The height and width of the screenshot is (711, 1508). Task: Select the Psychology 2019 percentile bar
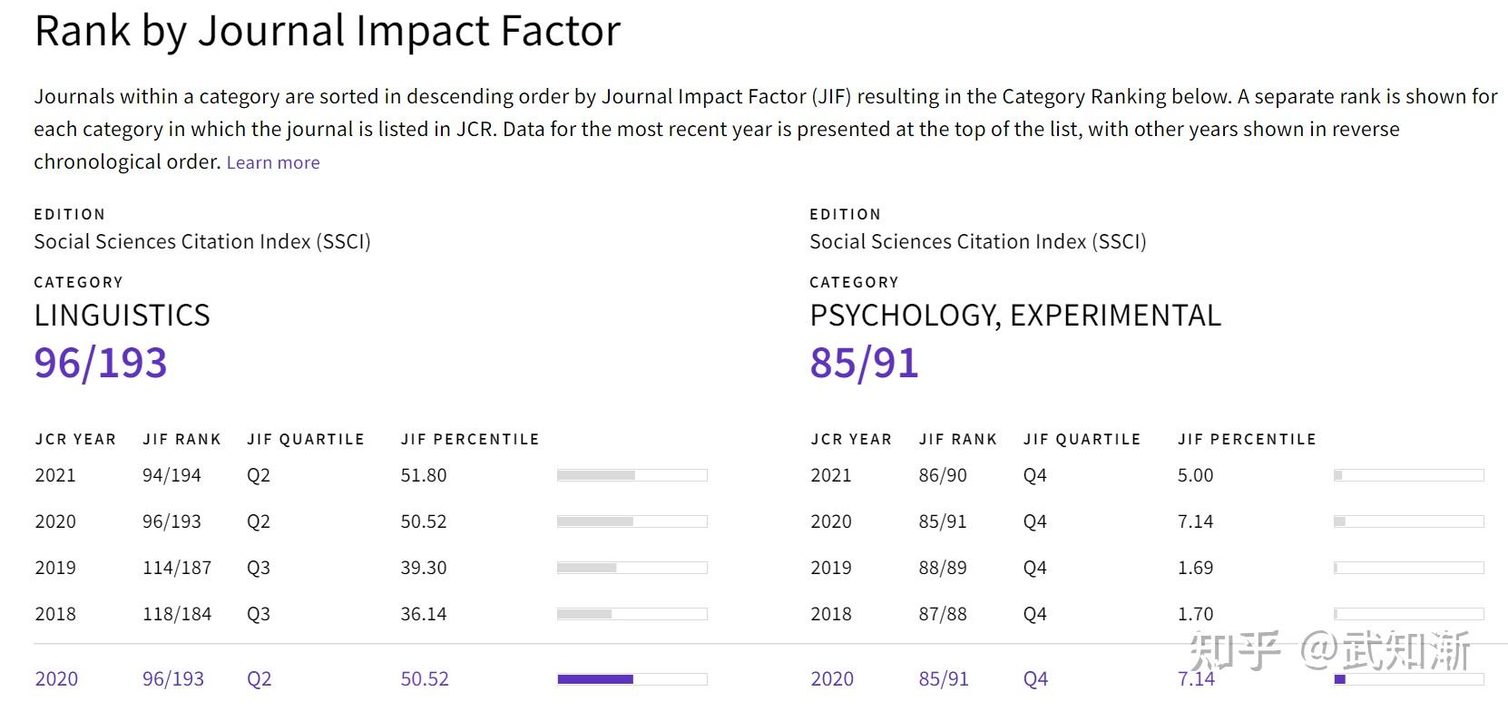pyautogui.click(x=1408, y=568)
